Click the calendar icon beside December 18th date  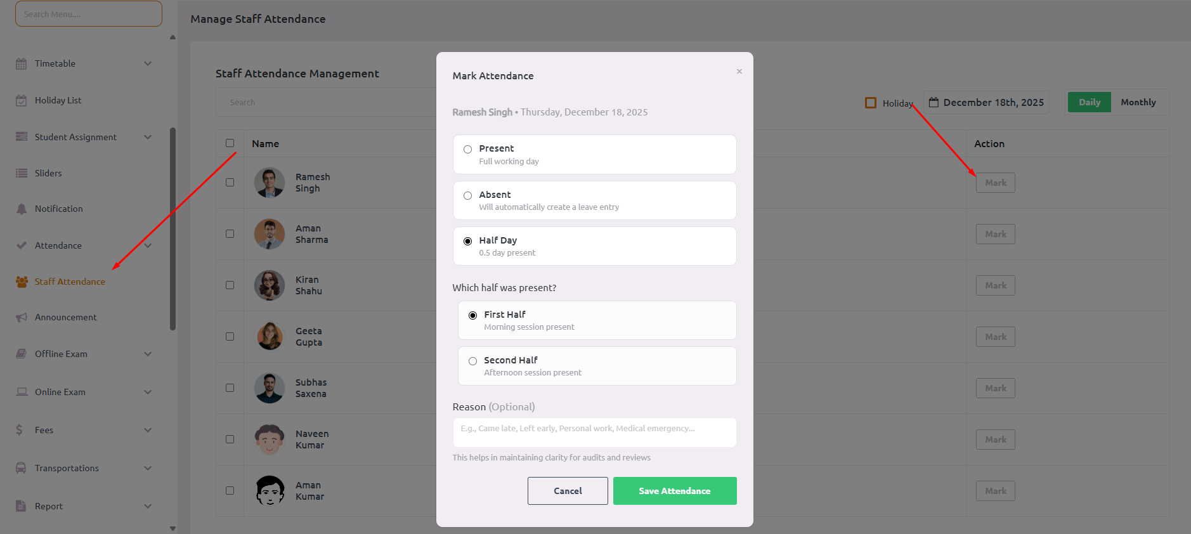tap(934, 102)
